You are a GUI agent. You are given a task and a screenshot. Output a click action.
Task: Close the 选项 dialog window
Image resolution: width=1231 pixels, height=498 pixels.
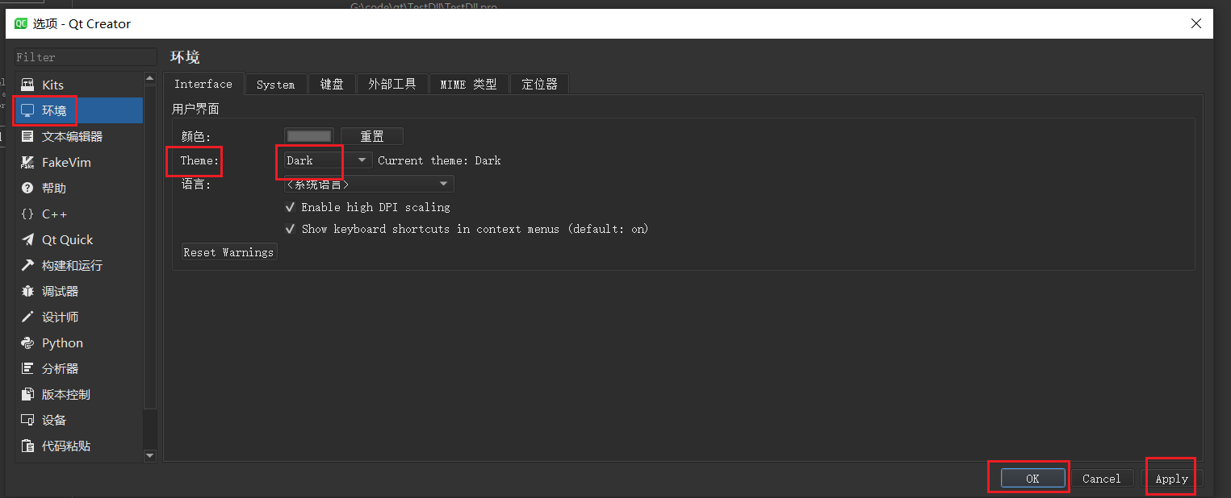(x=1196, y=23)
